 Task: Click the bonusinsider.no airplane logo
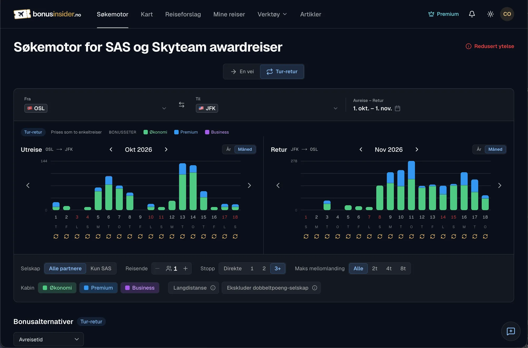pos(48,14)
